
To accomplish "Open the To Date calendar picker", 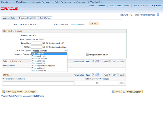I will [x=44, y=47].
